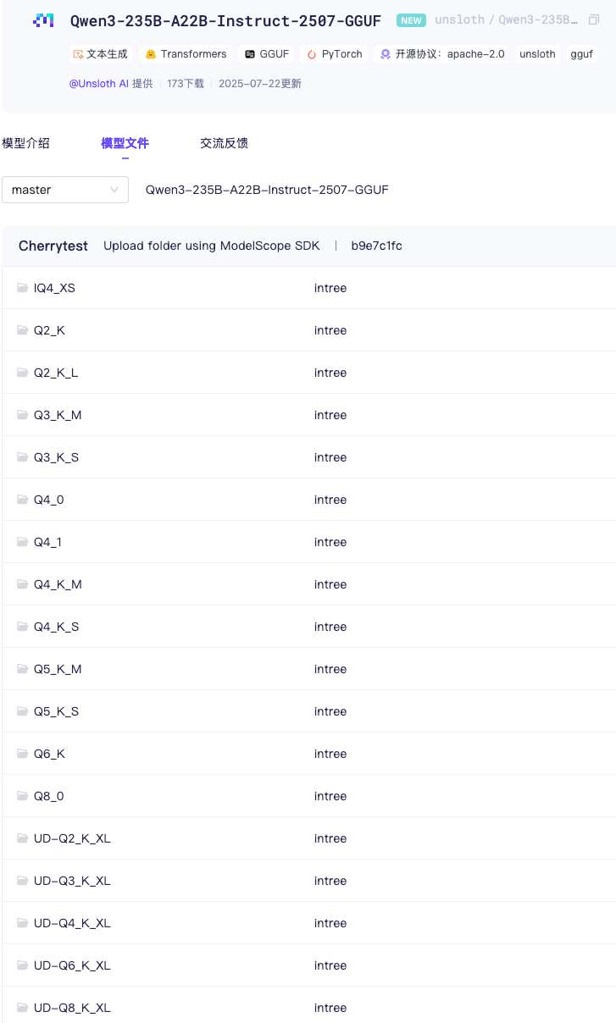Click the folder icon beside IQ4_XS

tap(23, 288)
